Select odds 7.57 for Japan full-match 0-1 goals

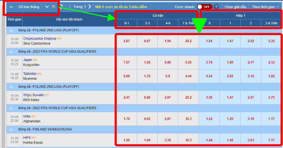point(126,62)
